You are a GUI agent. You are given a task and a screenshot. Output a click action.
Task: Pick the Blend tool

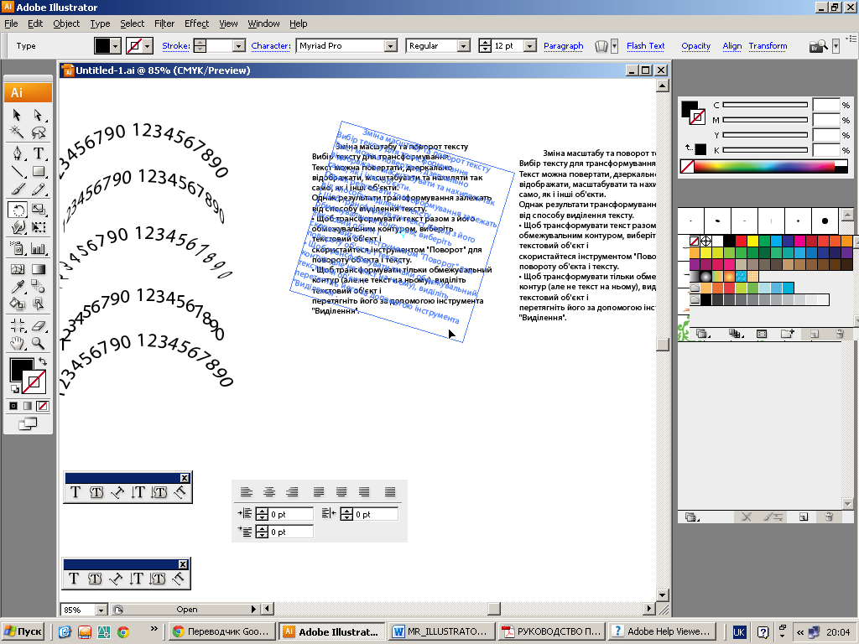[x=38, y=287]
